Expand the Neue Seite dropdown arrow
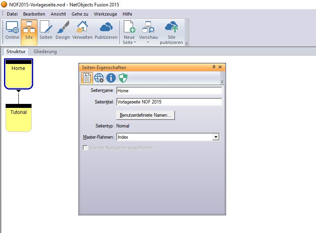The height and width of the screenshot is (233, 316). click(135, 42)
